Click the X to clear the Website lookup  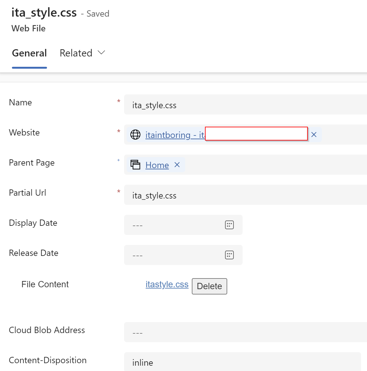[x=314, y=135]
